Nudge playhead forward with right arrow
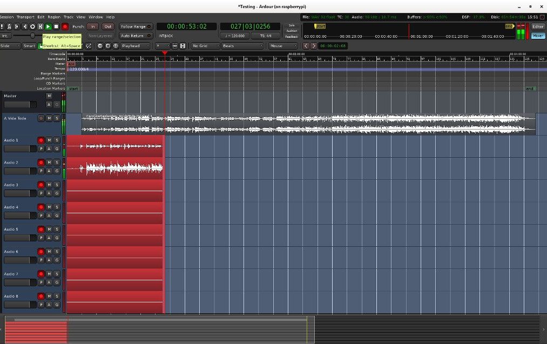The height and width of the screenshot is (344, 547). [314, 46]
